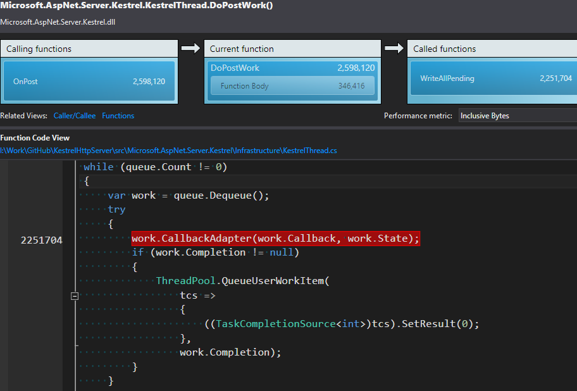Click the 'if (work.Completion != null)' line
Screen dimensions: 577x391
(216, 252)
